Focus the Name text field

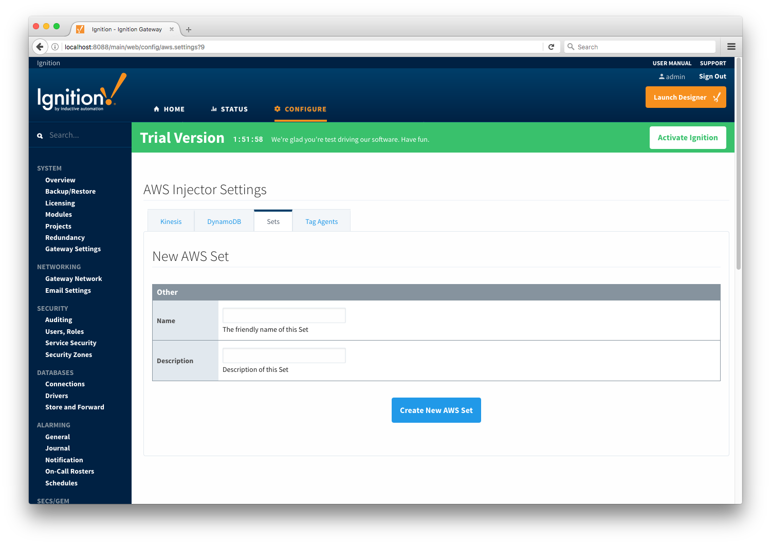[x=284, y=315]
